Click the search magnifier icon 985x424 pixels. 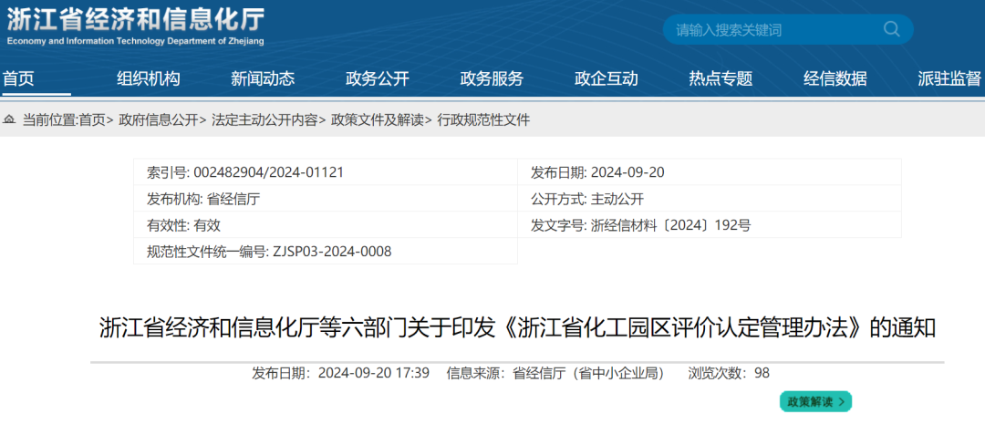(891, 29)
